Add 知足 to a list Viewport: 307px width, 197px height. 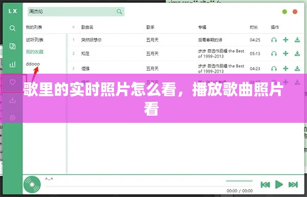click(286, 53)
